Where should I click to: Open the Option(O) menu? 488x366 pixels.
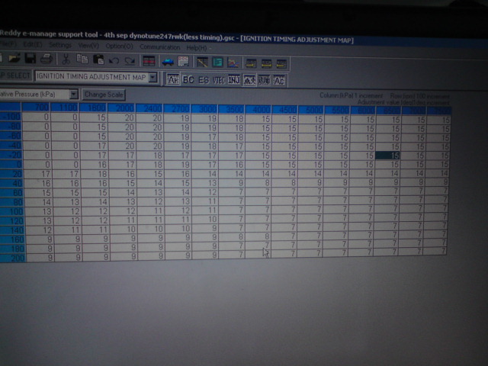click(x=119, y=47)
